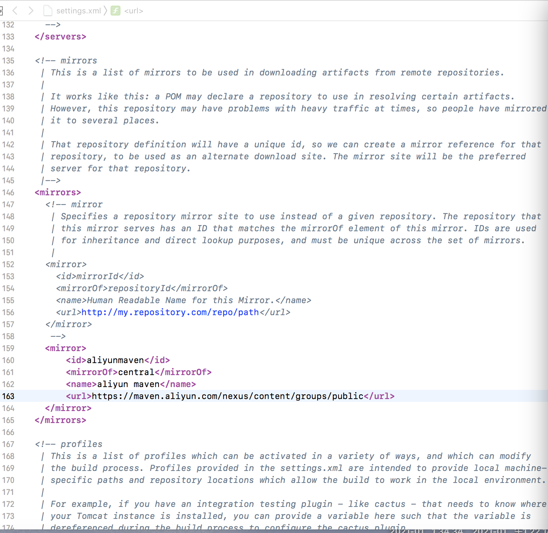
Task: Click the opening <mirrors> tag
Action: pos(58,192)
